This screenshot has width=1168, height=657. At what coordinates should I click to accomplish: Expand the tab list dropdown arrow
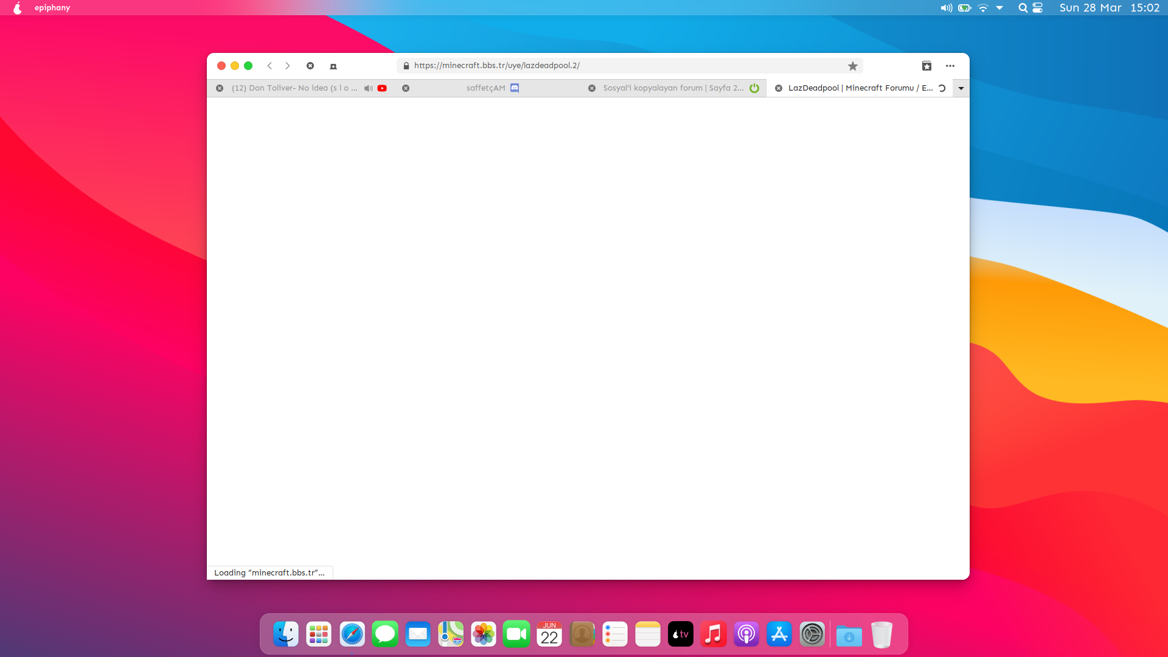(961, 88)
